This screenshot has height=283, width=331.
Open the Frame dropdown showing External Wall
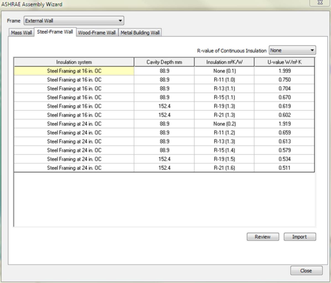pos(74,20)
